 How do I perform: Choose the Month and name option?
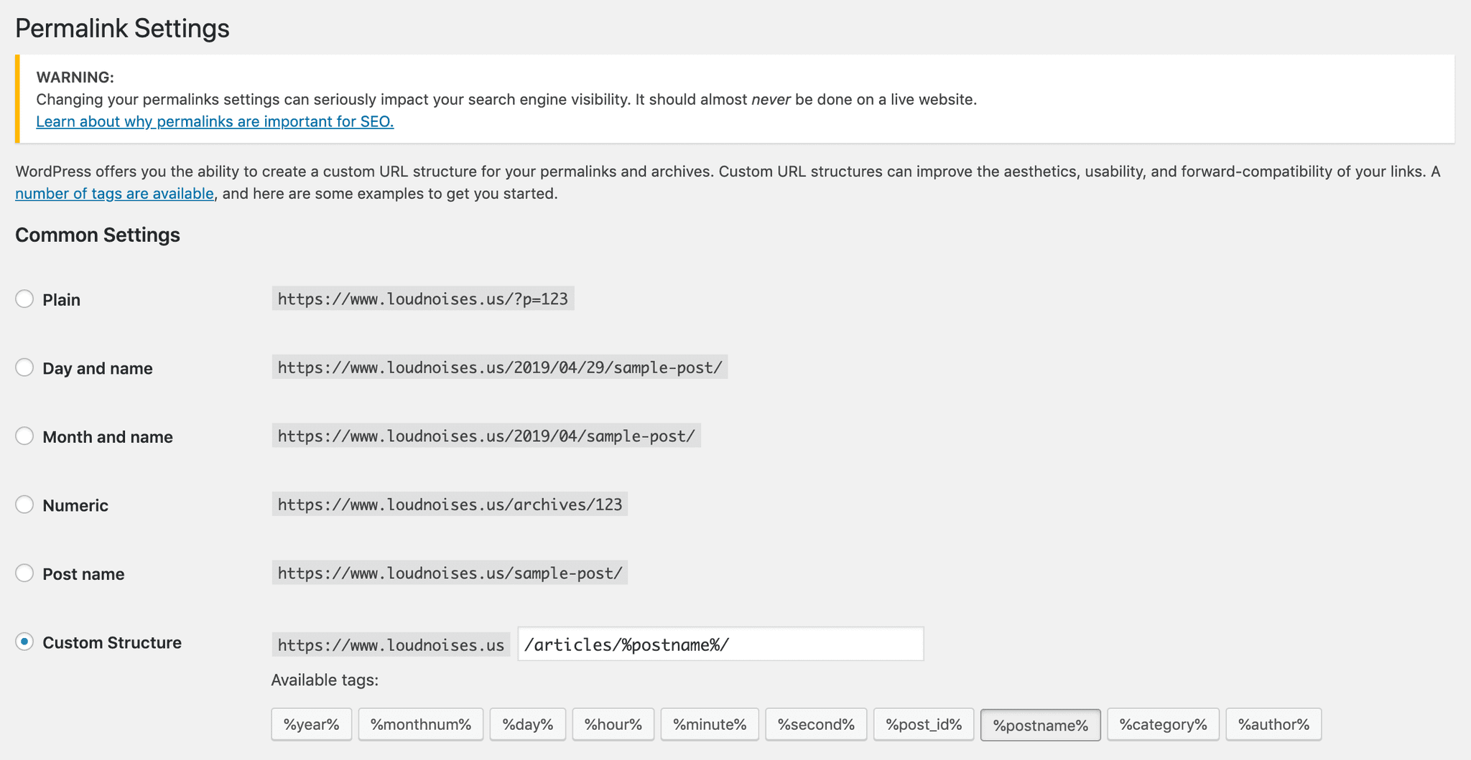click(x=24, y=436)
